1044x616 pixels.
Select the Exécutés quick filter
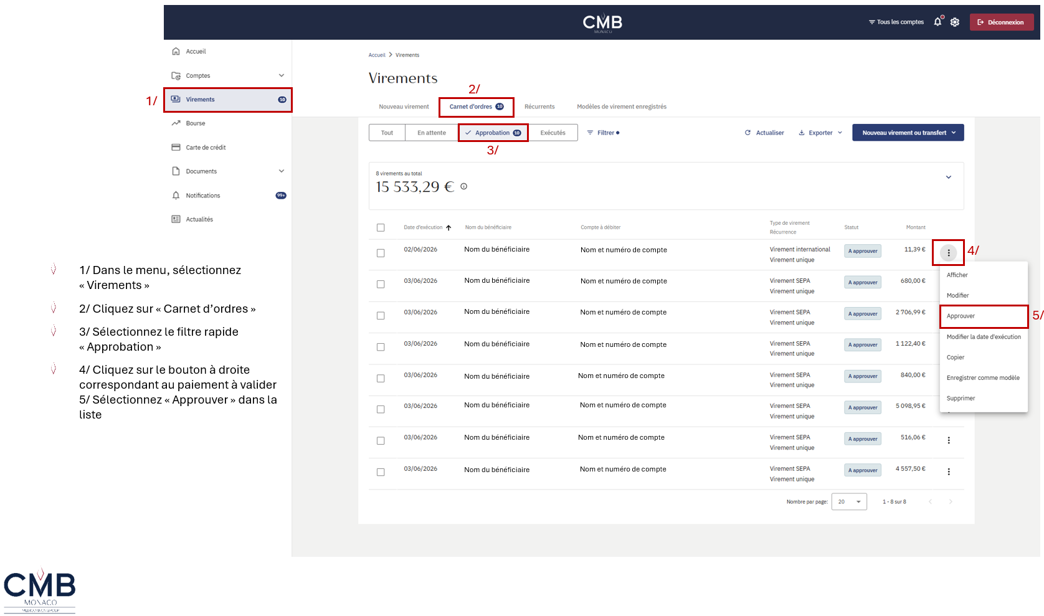[553, 133]
